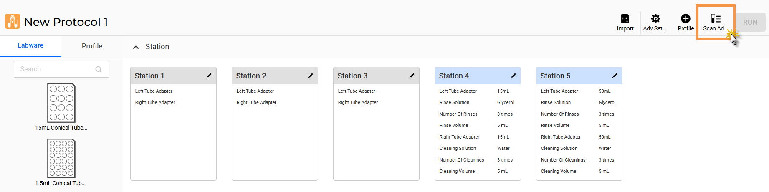Edit Station 5 using pencil icon
This screenshot has height=192, width=769.
615,76
